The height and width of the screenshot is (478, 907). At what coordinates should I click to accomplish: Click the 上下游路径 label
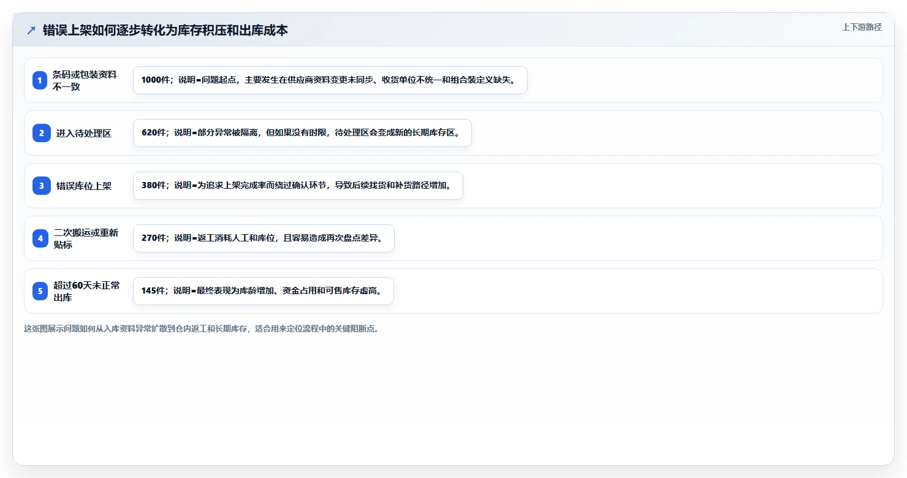[862, 27]
